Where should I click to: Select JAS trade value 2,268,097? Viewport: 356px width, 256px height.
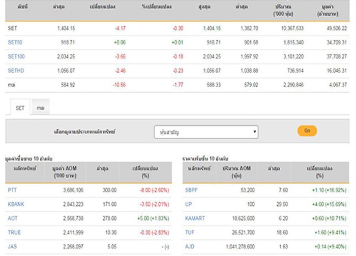coord(73,246)
